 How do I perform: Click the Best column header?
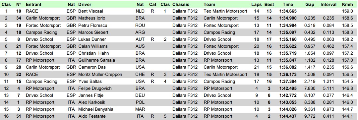pos(269,4)
